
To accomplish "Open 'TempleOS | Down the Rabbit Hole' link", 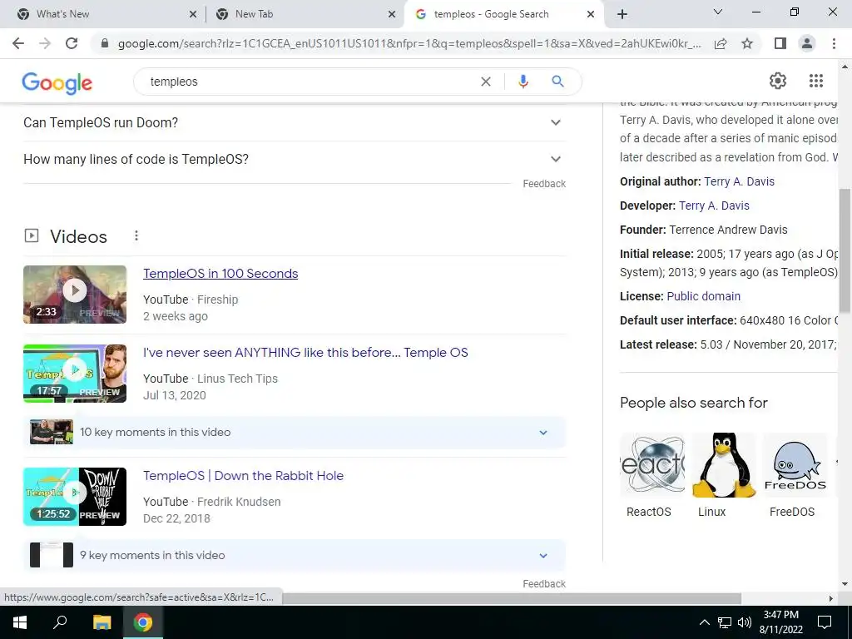I will [x=244, y=476].
